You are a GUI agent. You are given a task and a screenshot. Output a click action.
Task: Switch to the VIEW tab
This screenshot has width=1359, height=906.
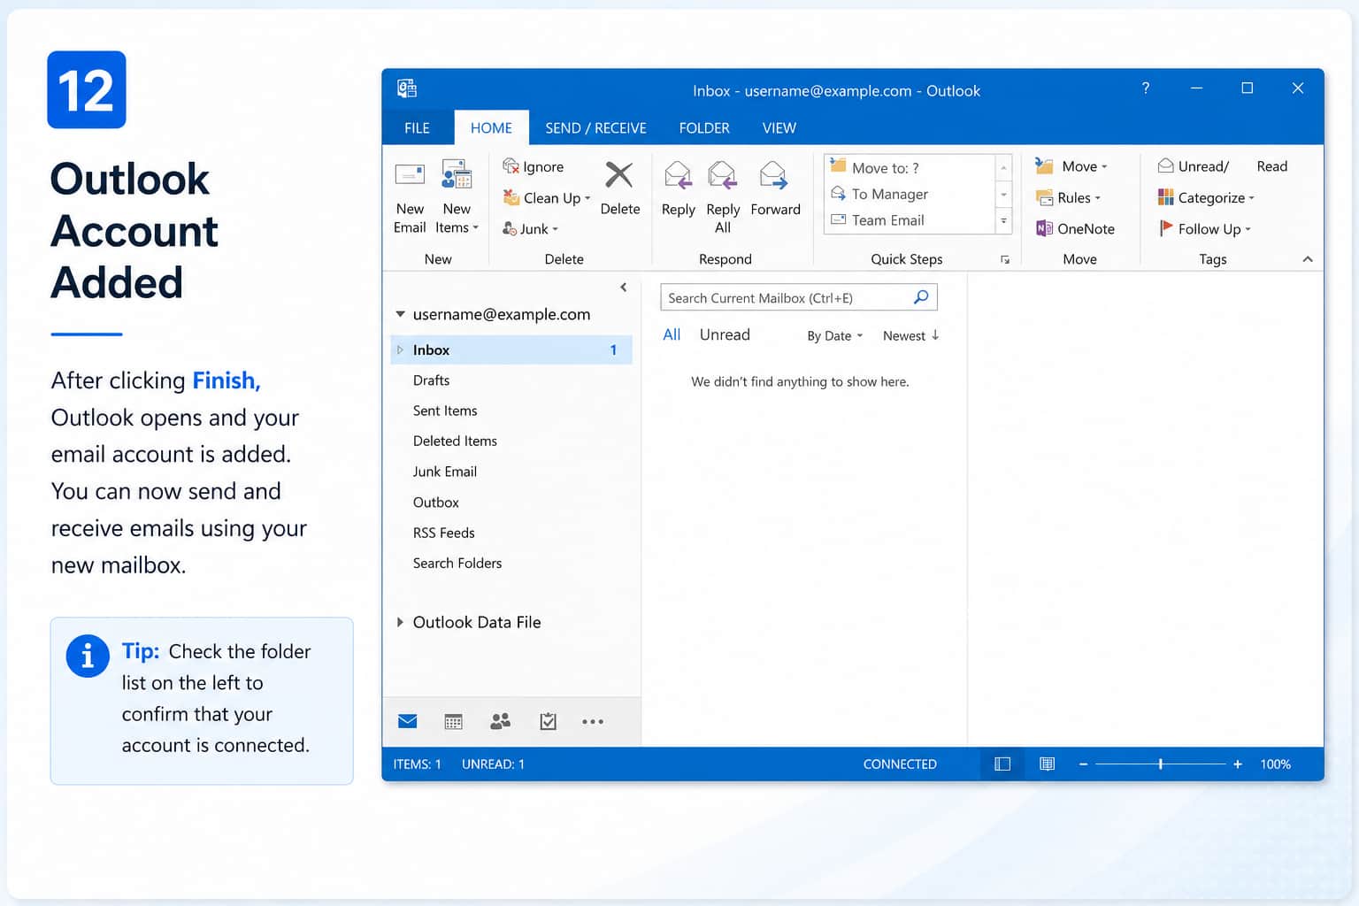tap(779, 127)
